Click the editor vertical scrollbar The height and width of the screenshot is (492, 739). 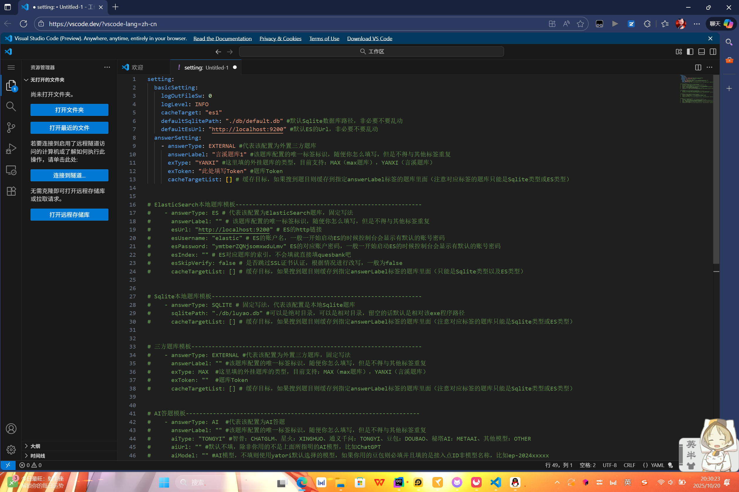click(716, 170)
